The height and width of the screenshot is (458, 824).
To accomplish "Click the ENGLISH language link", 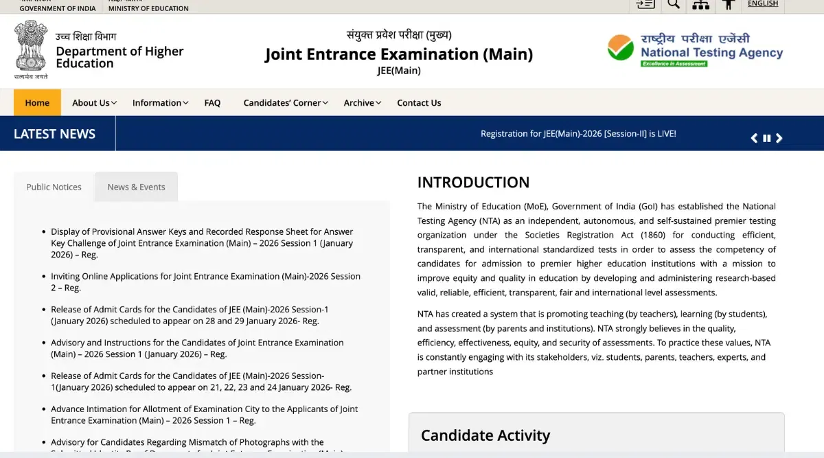I will (x=762, y=3).
